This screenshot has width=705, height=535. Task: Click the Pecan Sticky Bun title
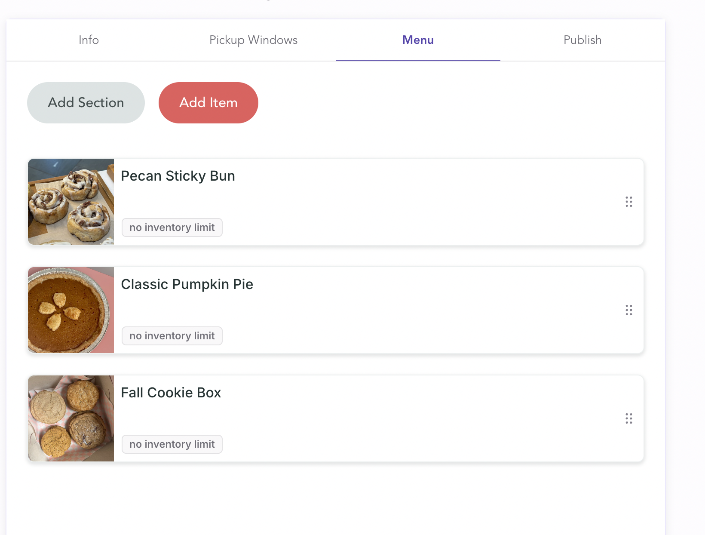tap(178, 176)
